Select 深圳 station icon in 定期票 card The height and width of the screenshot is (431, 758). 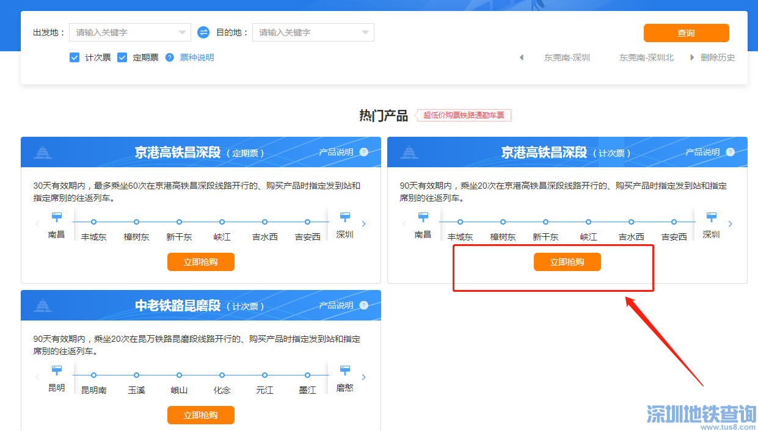(x=345, y=217)
